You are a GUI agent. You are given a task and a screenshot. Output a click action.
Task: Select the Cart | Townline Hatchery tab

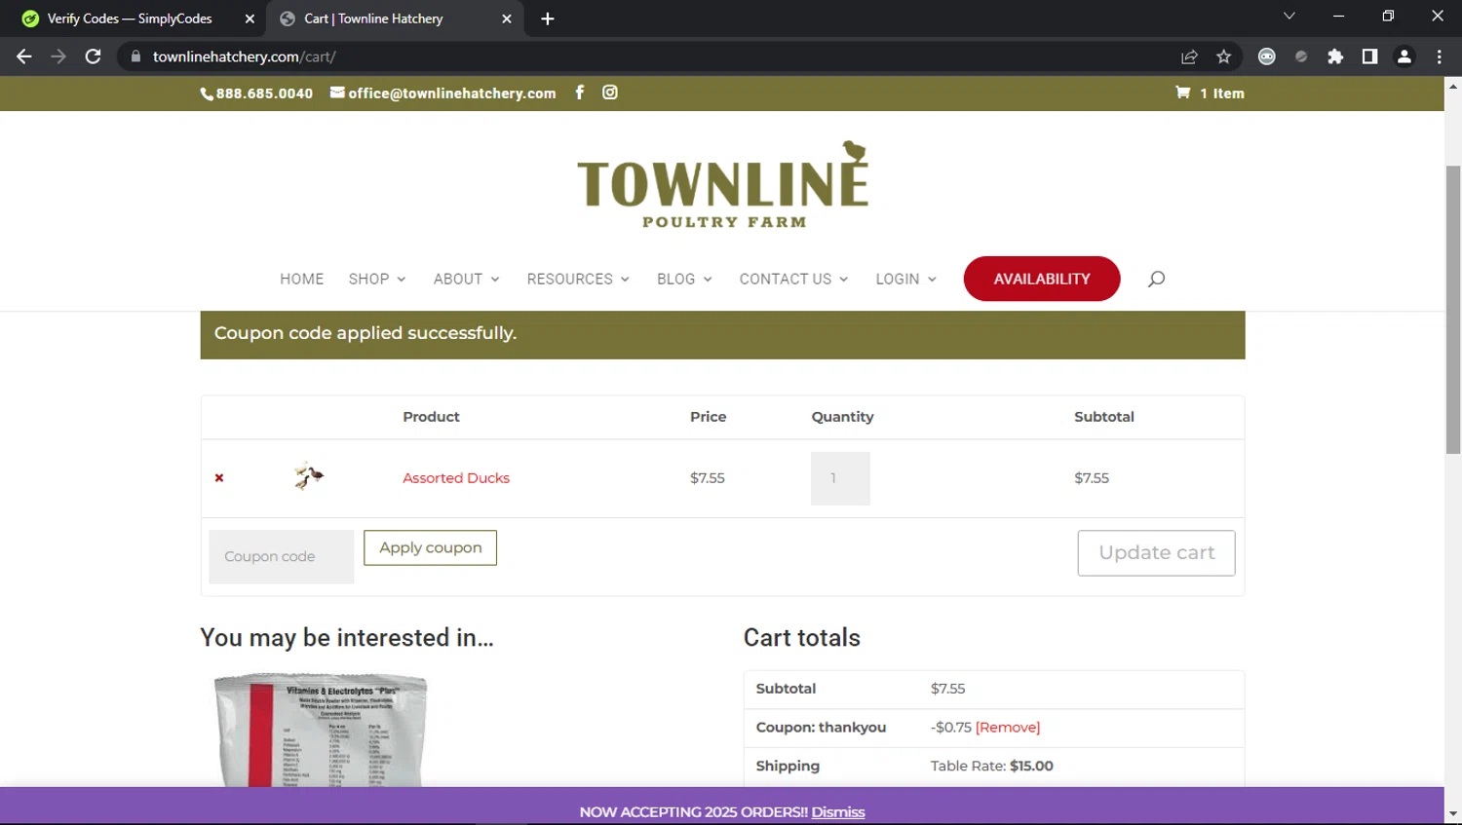(373, 19)
